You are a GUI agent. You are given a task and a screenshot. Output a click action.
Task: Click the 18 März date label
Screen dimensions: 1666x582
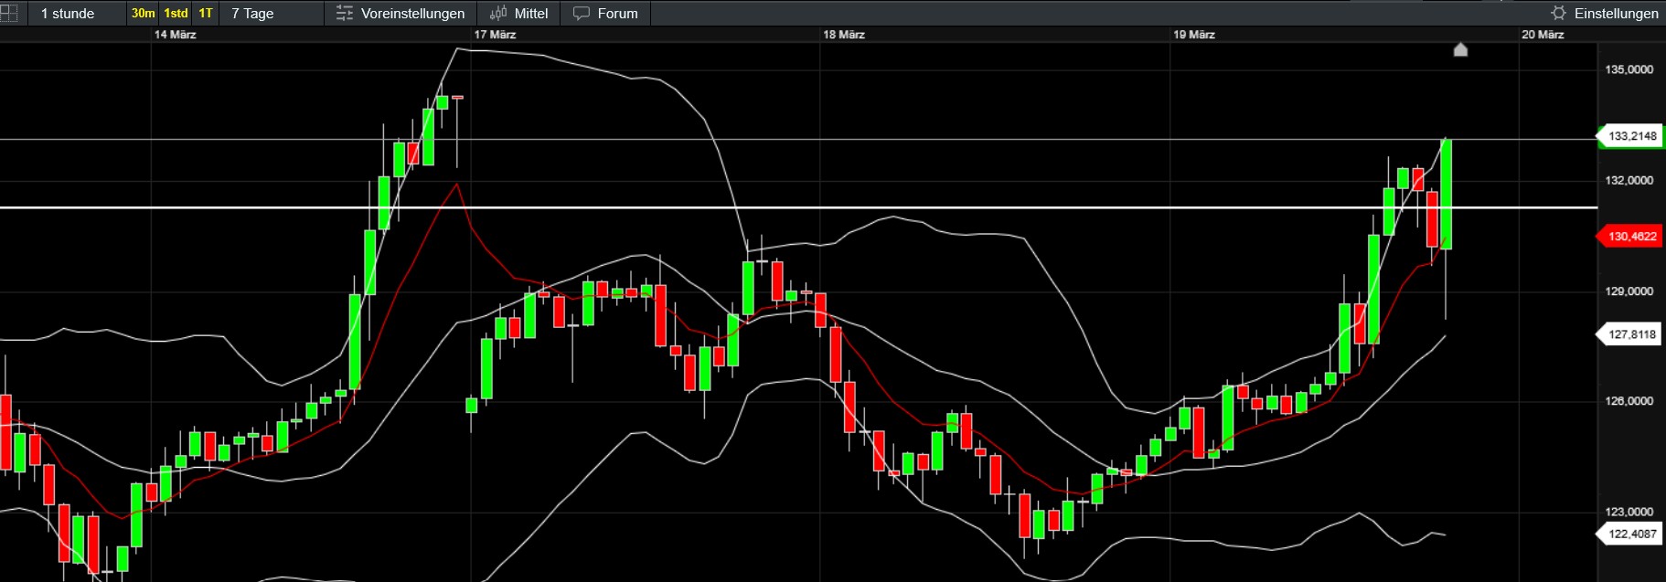[844, 35]
